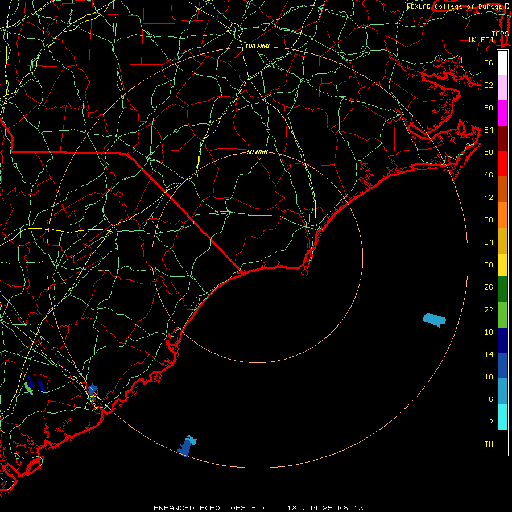The image size is (512, 512).
Task: Click the 50 NMI range ring label
Action: pos(257,152)
